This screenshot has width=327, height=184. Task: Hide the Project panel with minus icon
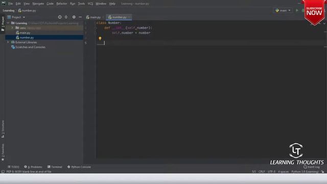80,17
